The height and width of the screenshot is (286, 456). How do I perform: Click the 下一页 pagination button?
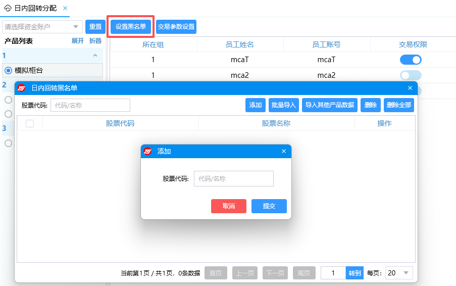click(275, 273)
